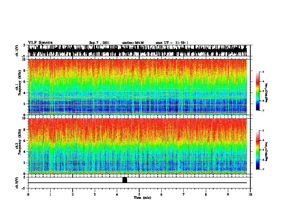282x218 pixels.
Task: Click the time axis tick label 1
Action: coord(50,194)
